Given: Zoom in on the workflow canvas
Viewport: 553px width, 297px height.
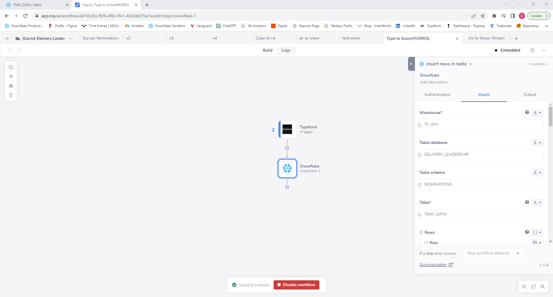Looking at the screenshot, I should [543, 287].
